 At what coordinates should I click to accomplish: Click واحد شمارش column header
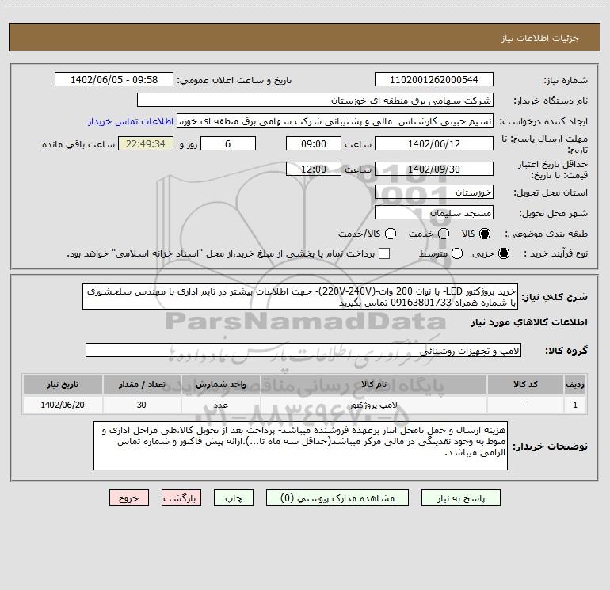(x=221, y=384)
